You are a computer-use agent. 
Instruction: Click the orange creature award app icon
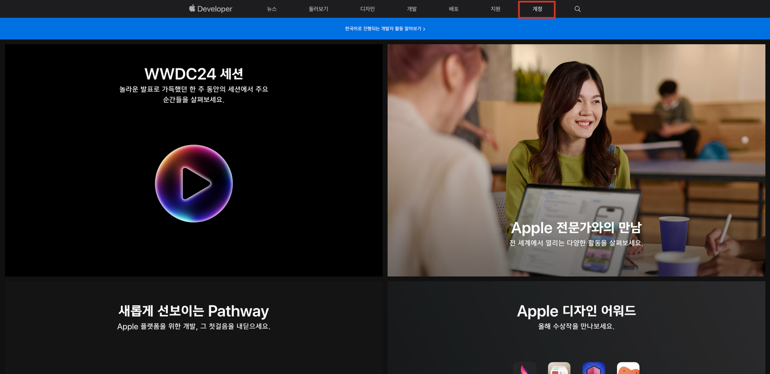628,368
